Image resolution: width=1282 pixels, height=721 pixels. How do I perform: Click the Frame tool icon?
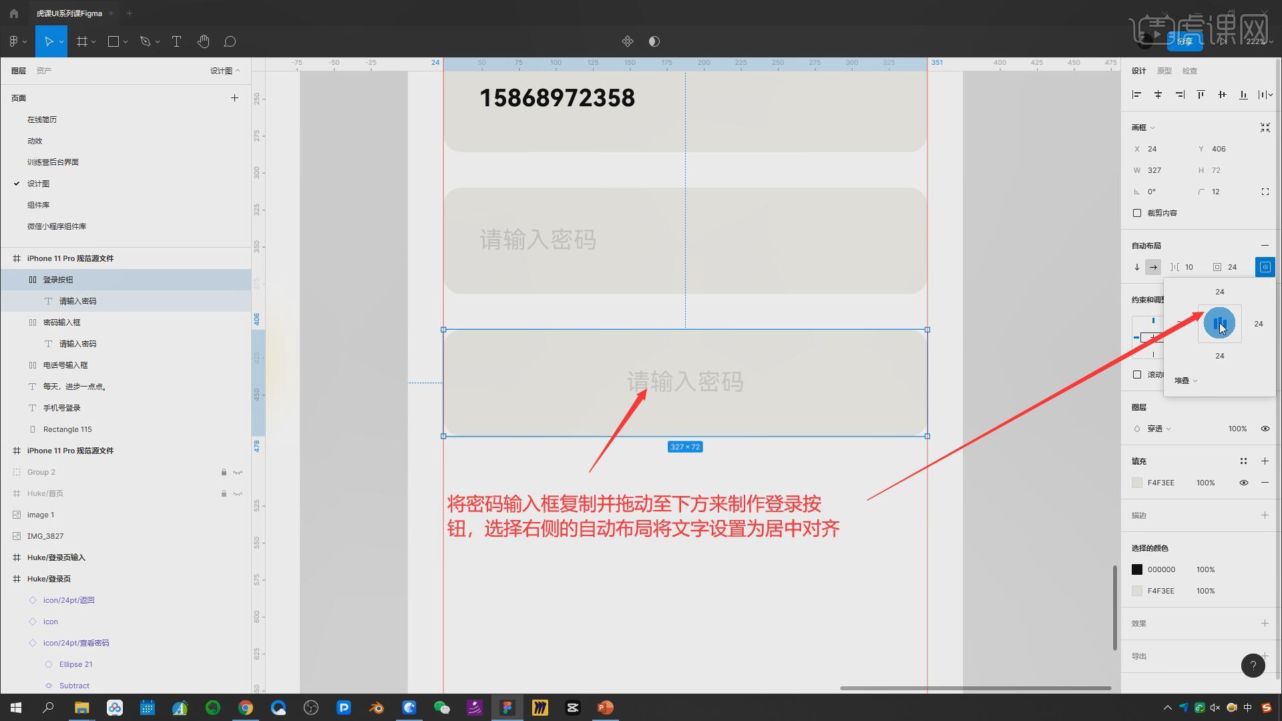(x=82, y=41)
